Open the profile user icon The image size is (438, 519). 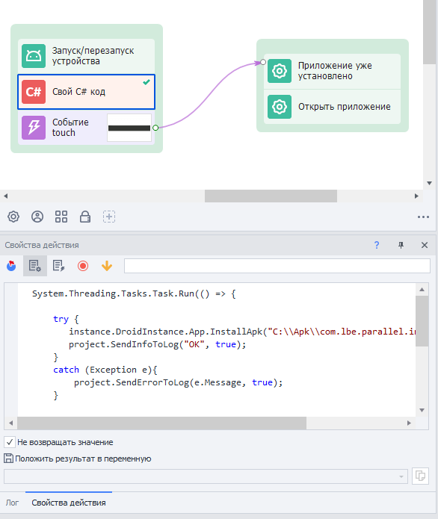click(x=37, y=217)
